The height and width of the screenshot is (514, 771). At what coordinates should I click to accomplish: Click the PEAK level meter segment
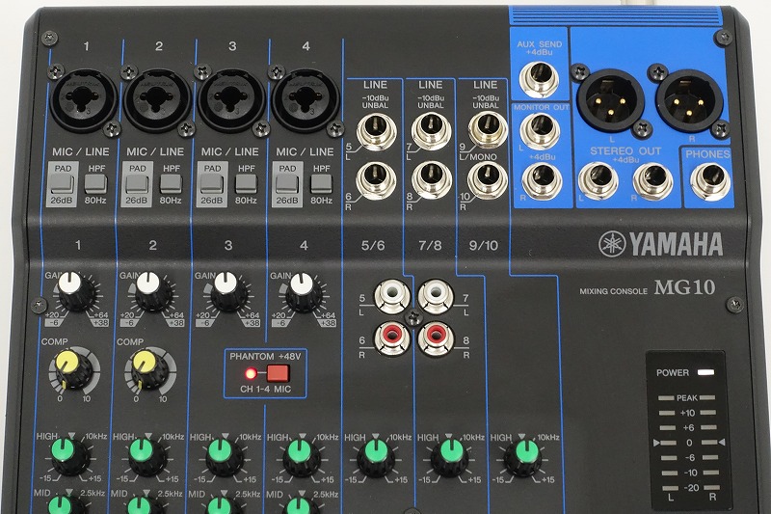[687, 397]
